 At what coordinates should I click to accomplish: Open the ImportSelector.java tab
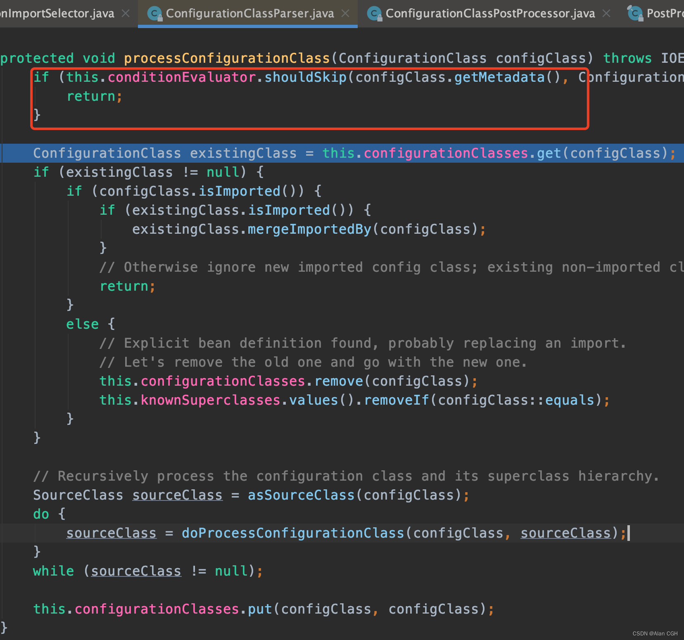(57, 14)
